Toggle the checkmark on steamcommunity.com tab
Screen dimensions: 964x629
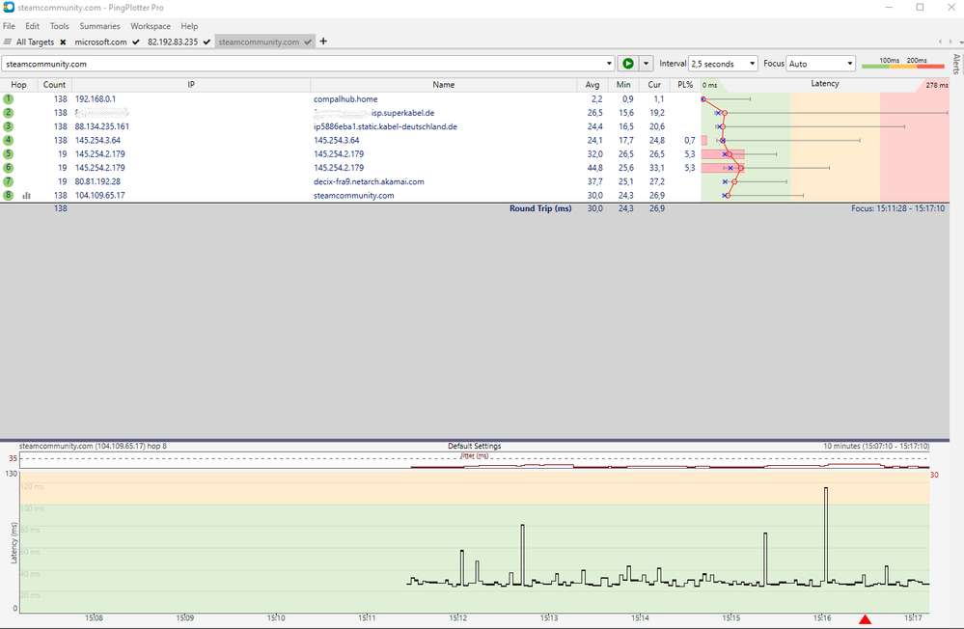[308, 42]
